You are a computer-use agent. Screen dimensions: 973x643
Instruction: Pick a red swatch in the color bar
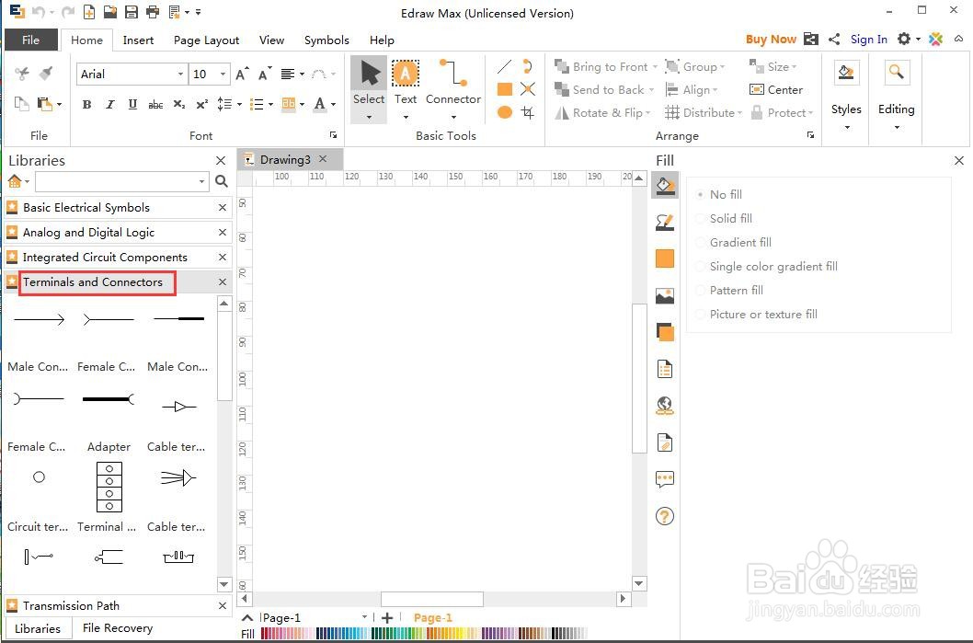pyautogui.click(x=265, y=633)
